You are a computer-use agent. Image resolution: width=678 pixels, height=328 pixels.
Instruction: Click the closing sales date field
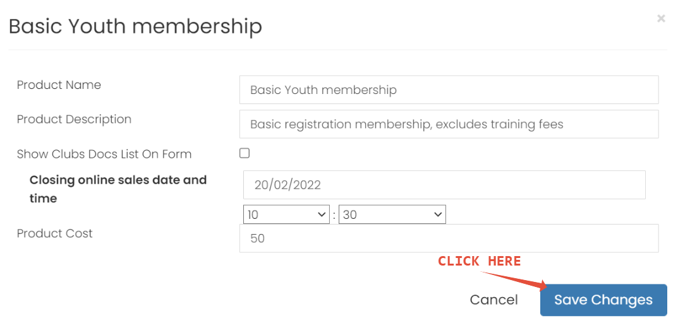point(444,185)
